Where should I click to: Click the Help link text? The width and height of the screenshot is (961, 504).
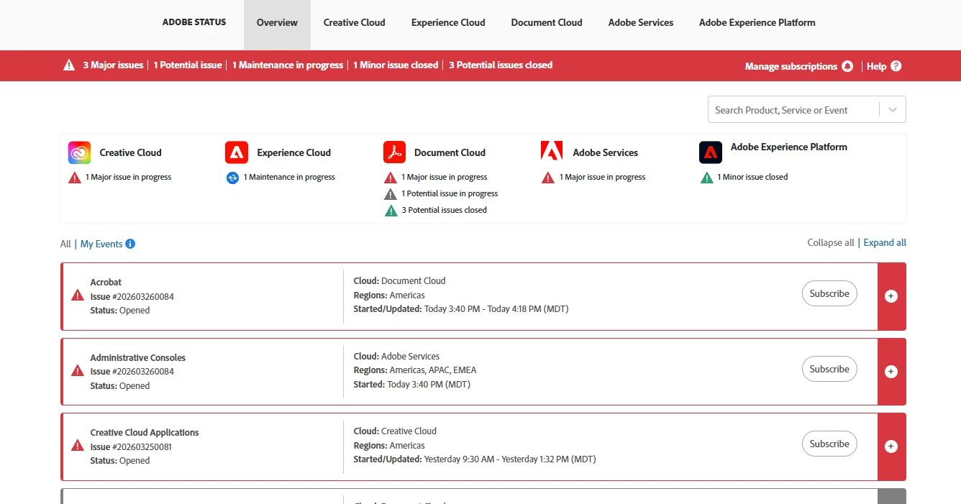pos(876,66)
